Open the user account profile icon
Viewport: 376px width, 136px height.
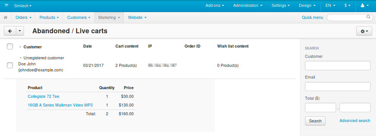[x=365, y=6]
